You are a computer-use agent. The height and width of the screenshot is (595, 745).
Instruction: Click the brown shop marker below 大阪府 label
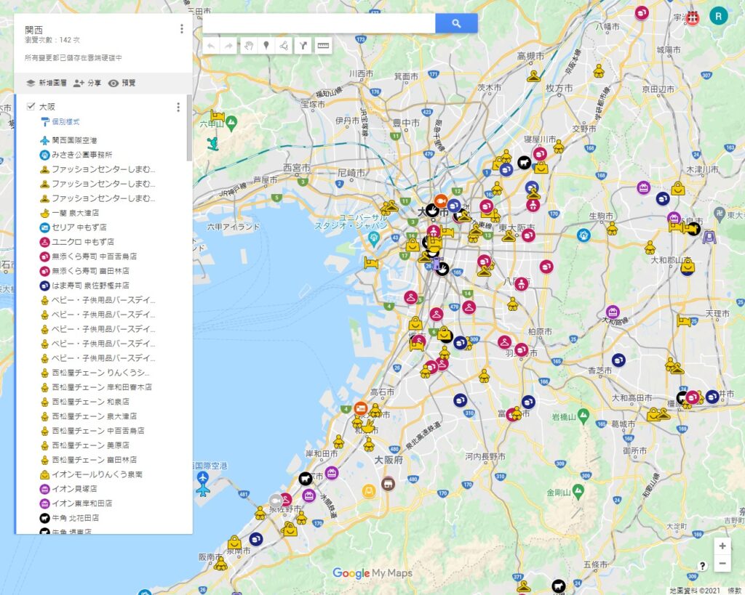(389, 484)
